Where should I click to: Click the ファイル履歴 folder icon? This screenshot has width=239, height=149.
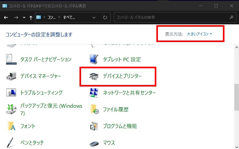(x=94, y=109)
